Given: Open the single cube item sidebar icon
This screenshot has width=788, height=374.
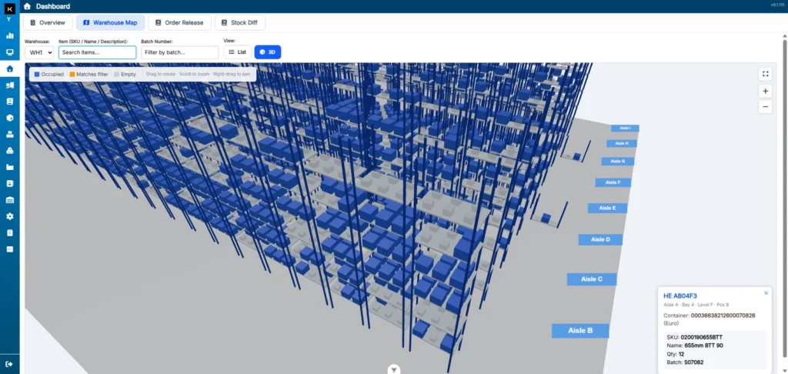Looking at the screenshot, I should [9, 119].
